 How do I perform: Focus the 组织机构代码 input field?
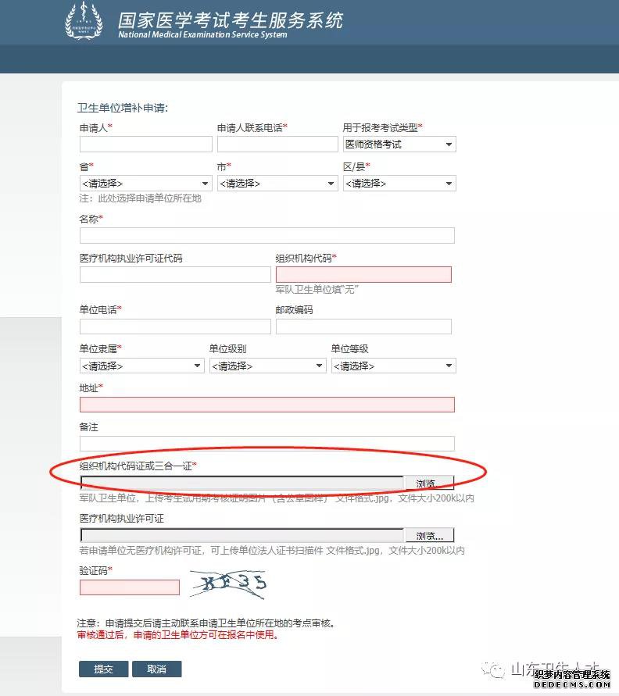click(363, 275)
